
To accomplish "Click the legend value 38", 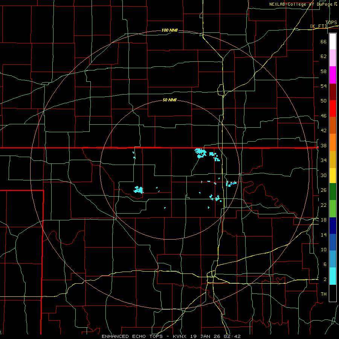I will pos(324,145).
